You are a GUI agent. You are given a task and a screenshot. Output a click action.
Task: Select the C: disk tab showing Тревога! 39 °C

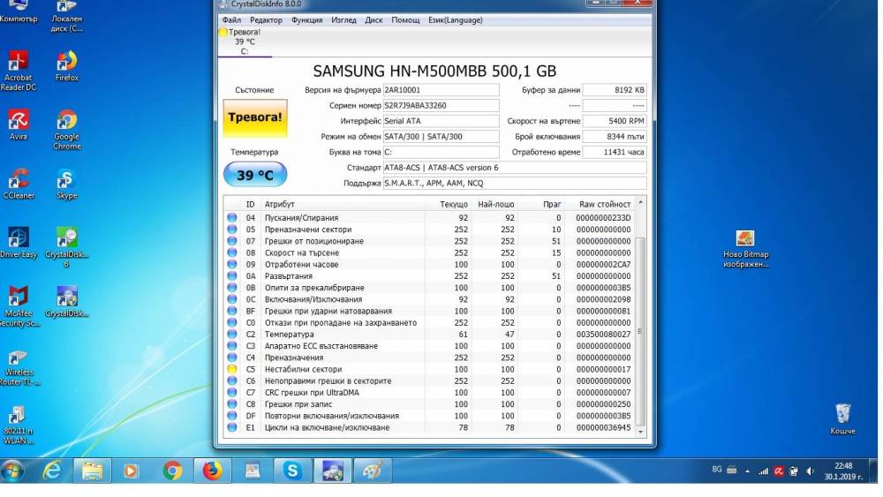click(x=244, y=41)
